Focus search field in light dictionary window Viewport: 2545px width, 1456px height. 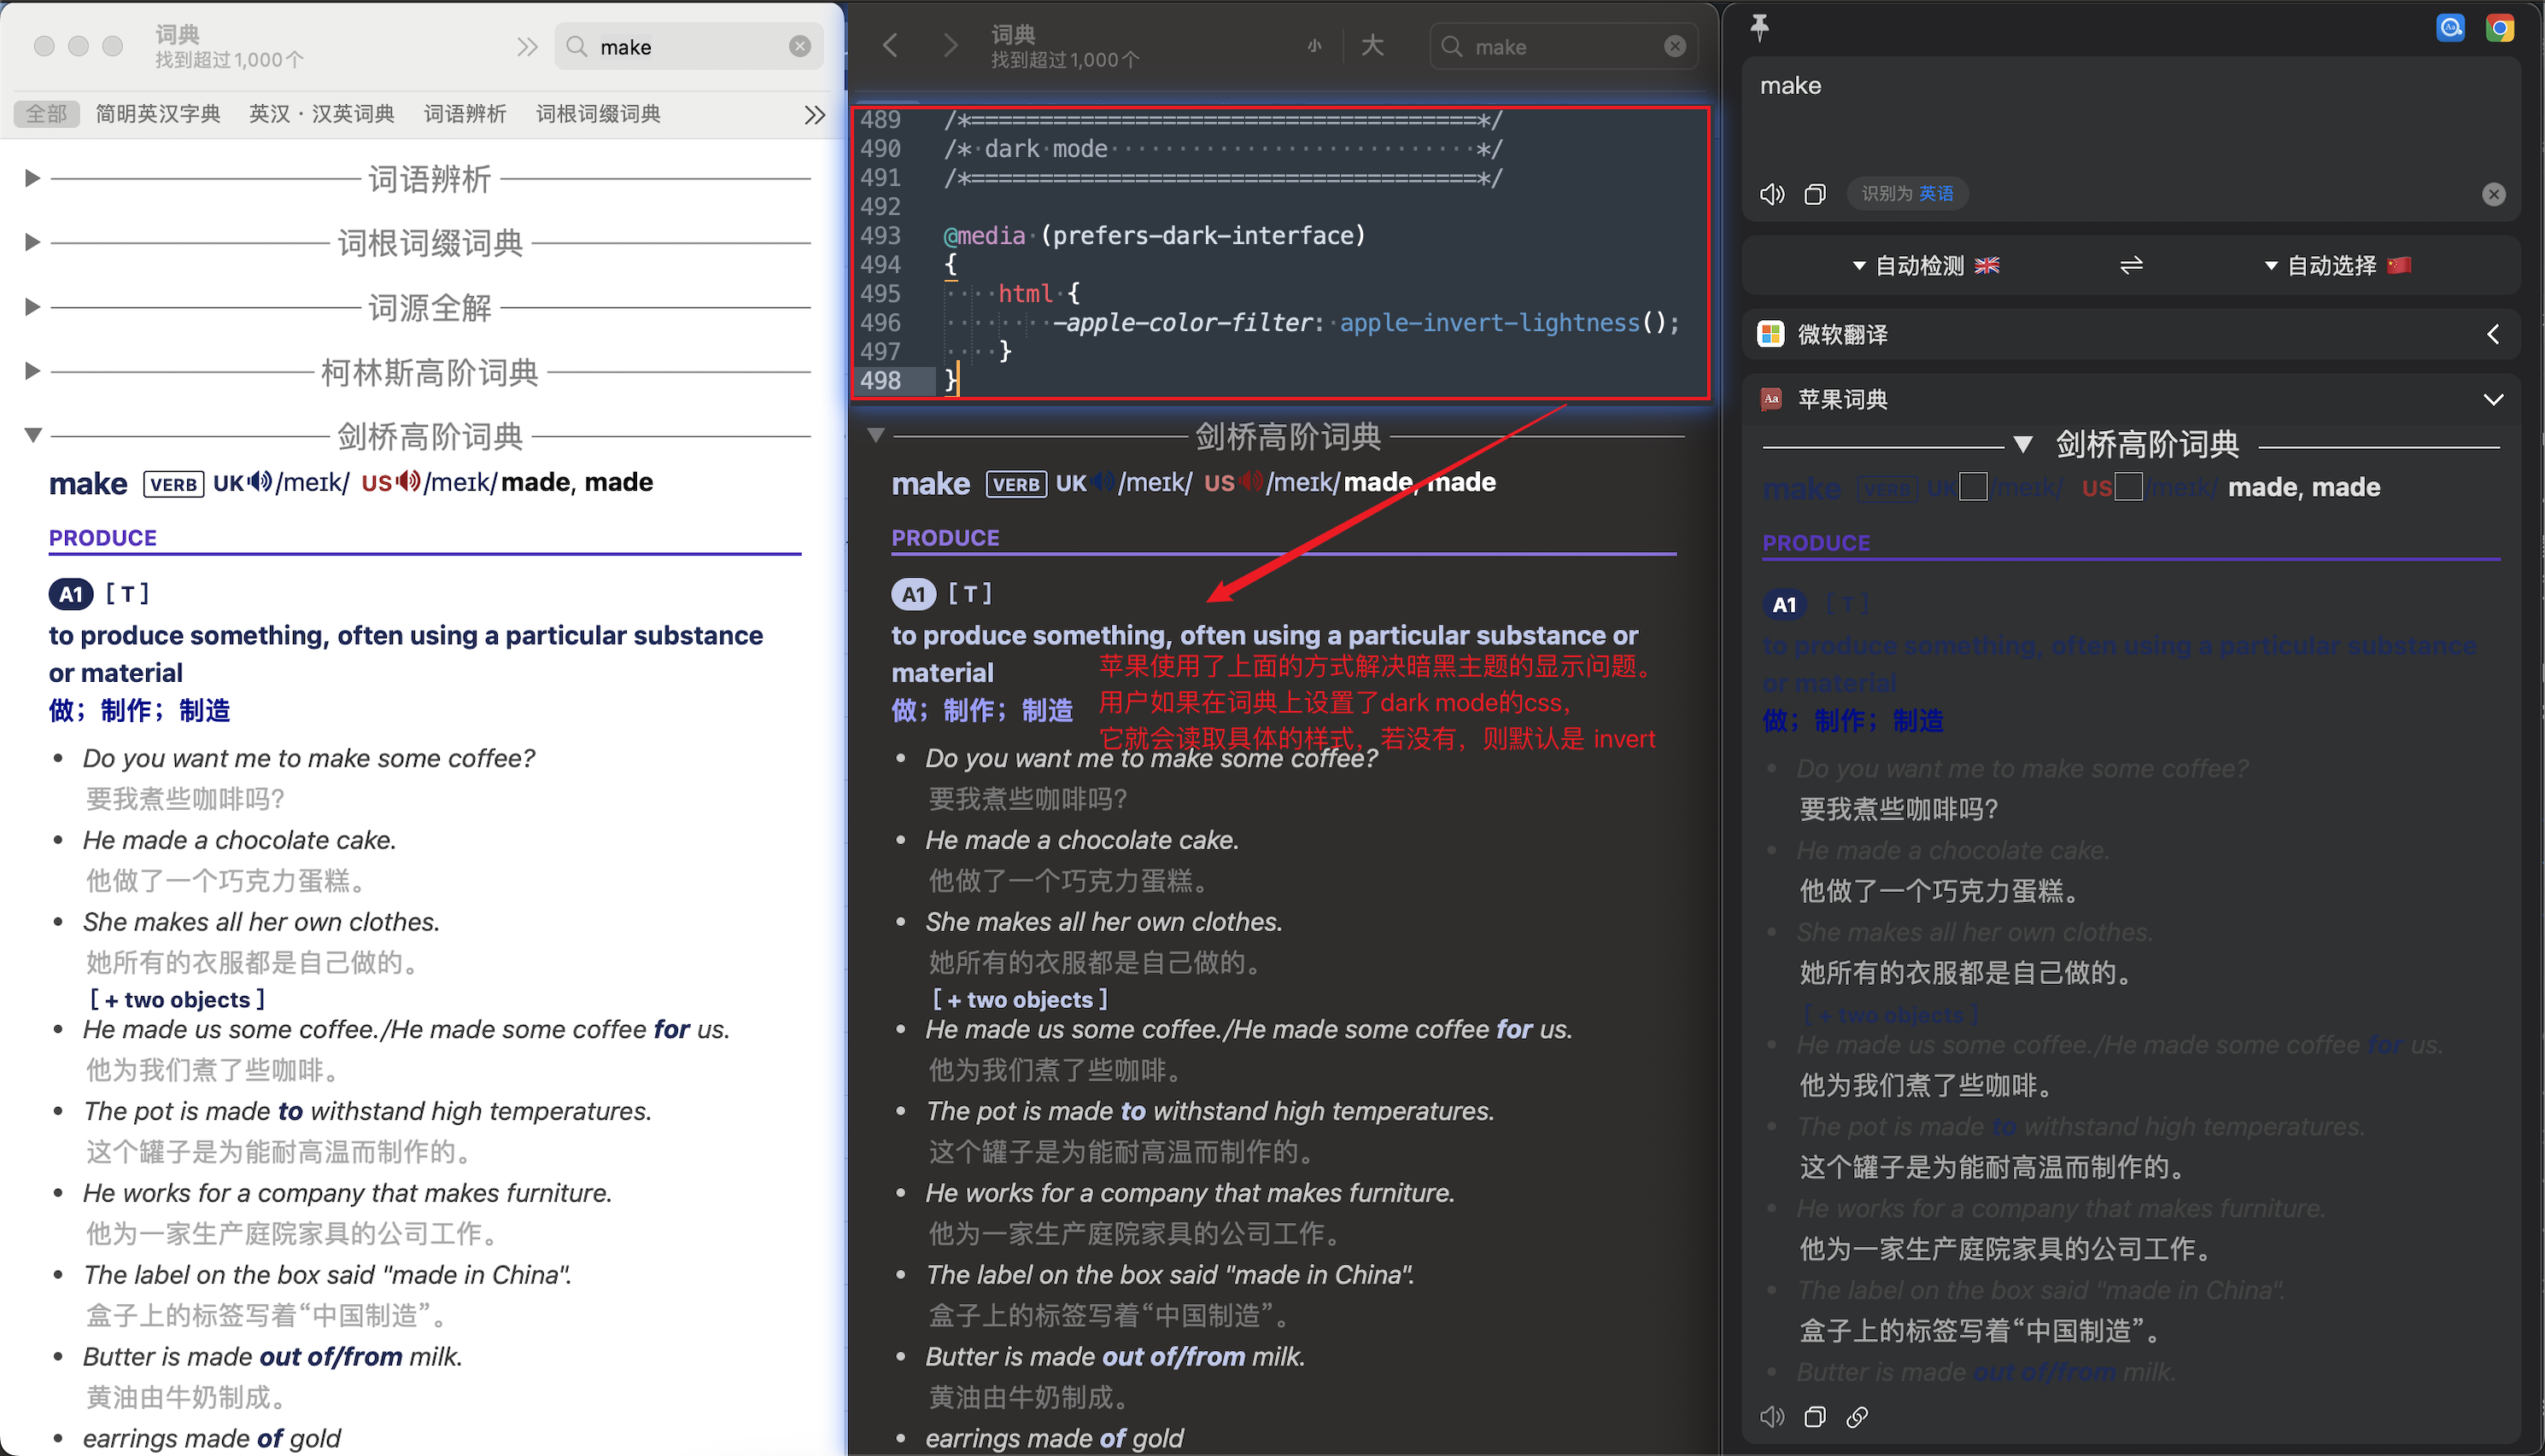(x=690, y=46)
